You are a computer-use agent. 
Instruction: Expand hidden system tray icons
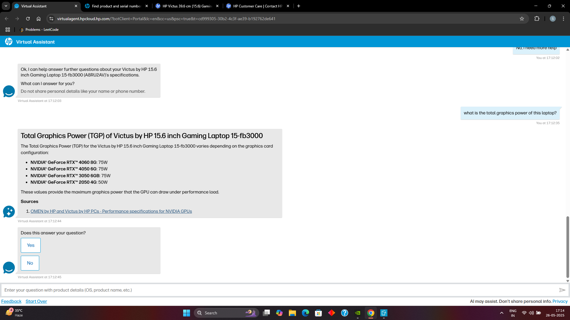(x=501, y=313)
